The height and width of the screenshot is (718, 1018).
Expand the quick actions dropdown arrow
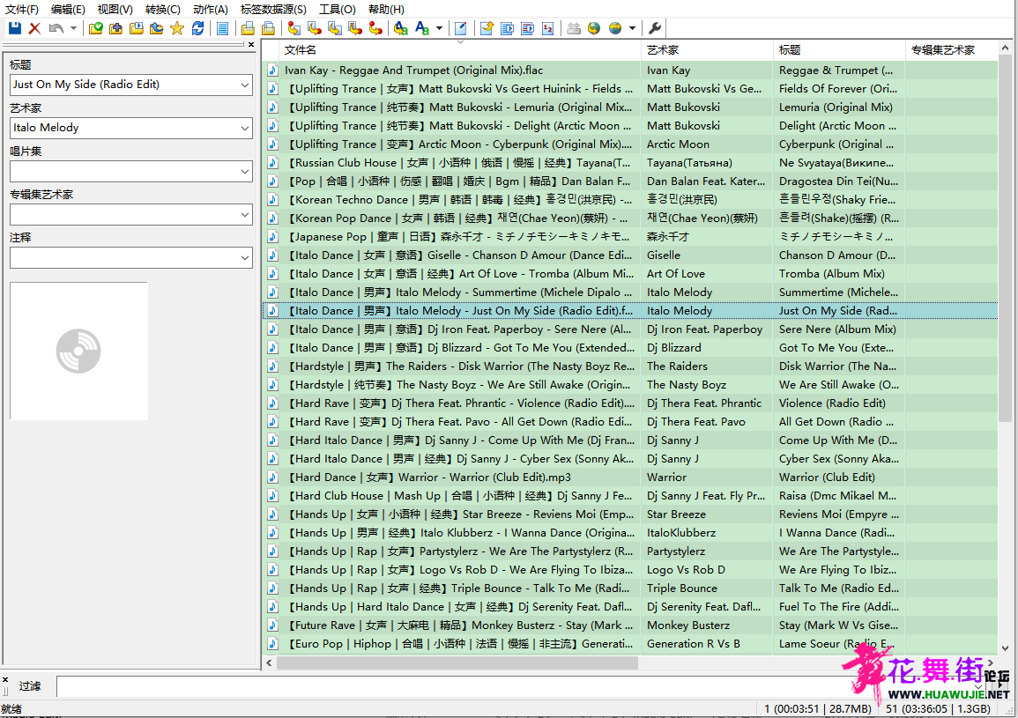tap(439, 28)
